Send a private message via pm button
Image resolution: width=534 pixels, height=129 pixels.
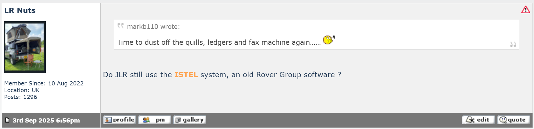[155, 120]
